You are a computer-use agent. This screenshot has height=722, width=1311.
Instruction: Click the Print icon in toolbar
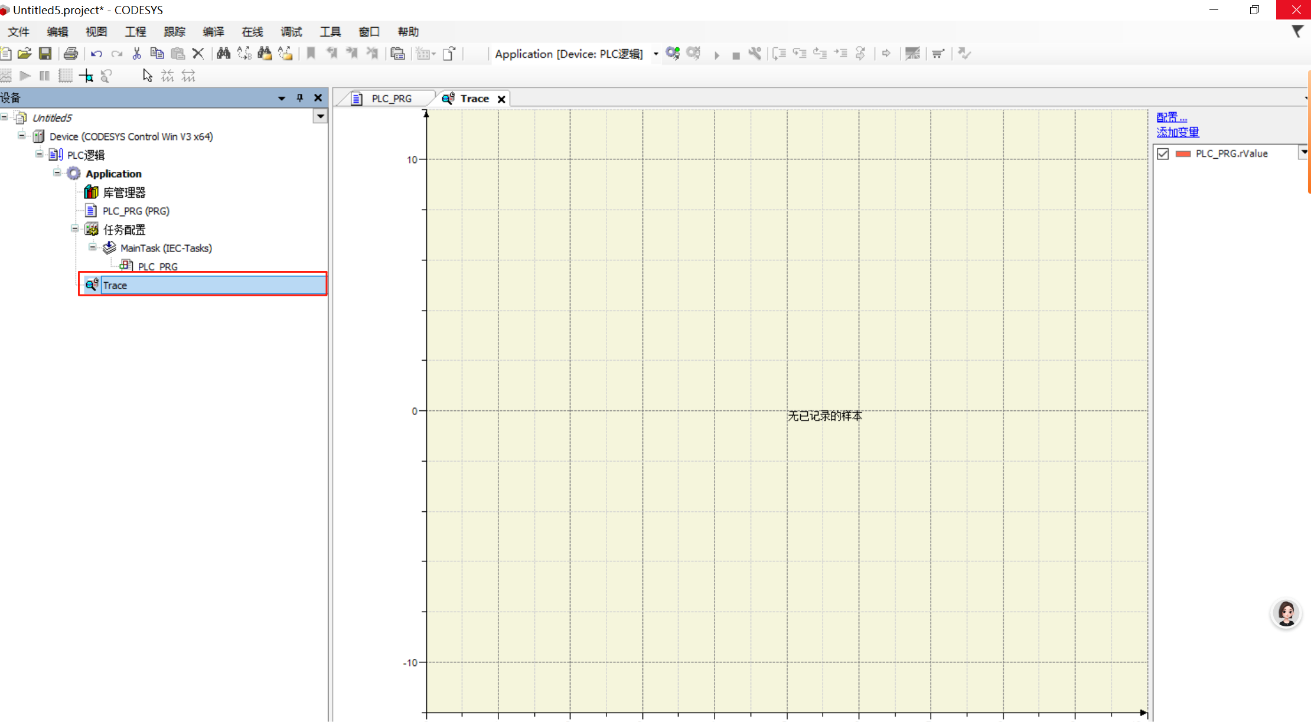(71, 54)
